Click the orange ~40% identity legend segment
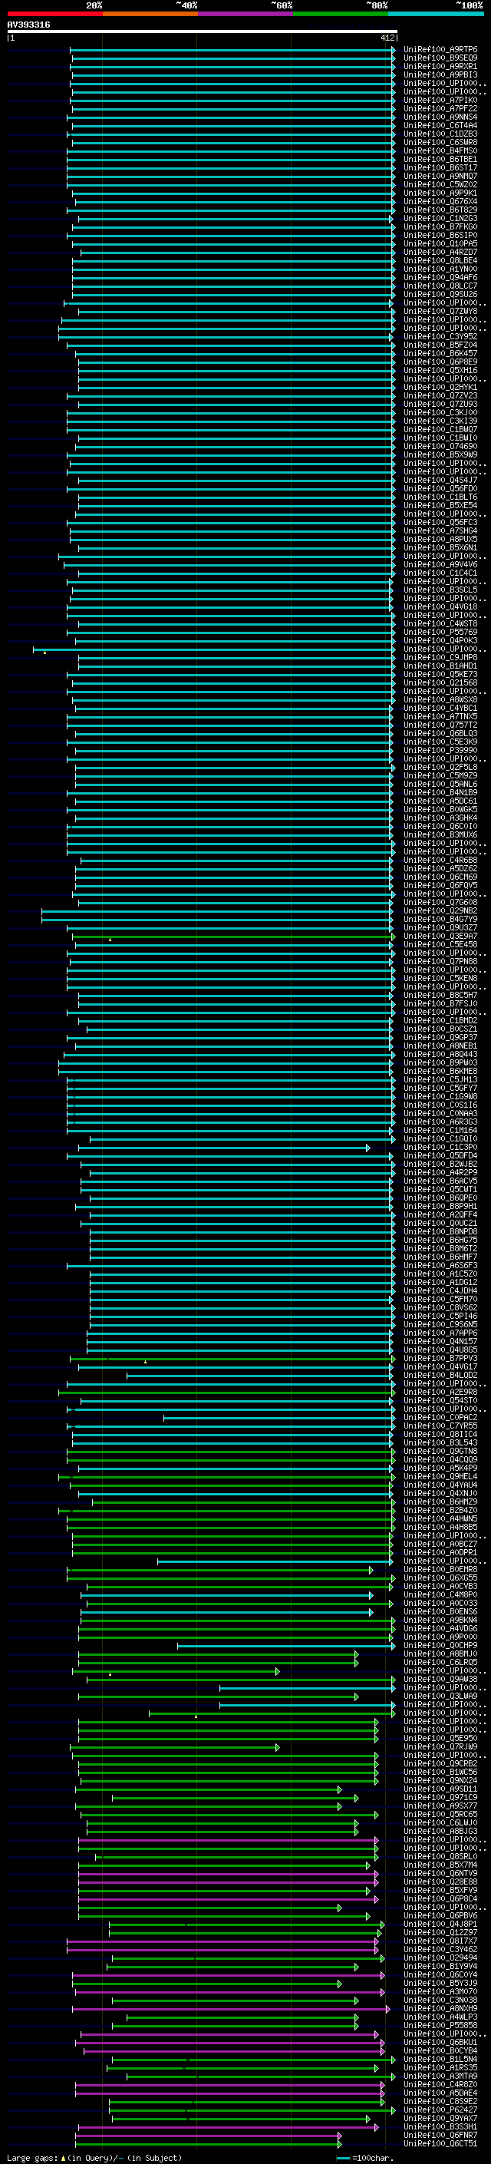This screenshot has height=2164, width=491. tap(150, 14)
